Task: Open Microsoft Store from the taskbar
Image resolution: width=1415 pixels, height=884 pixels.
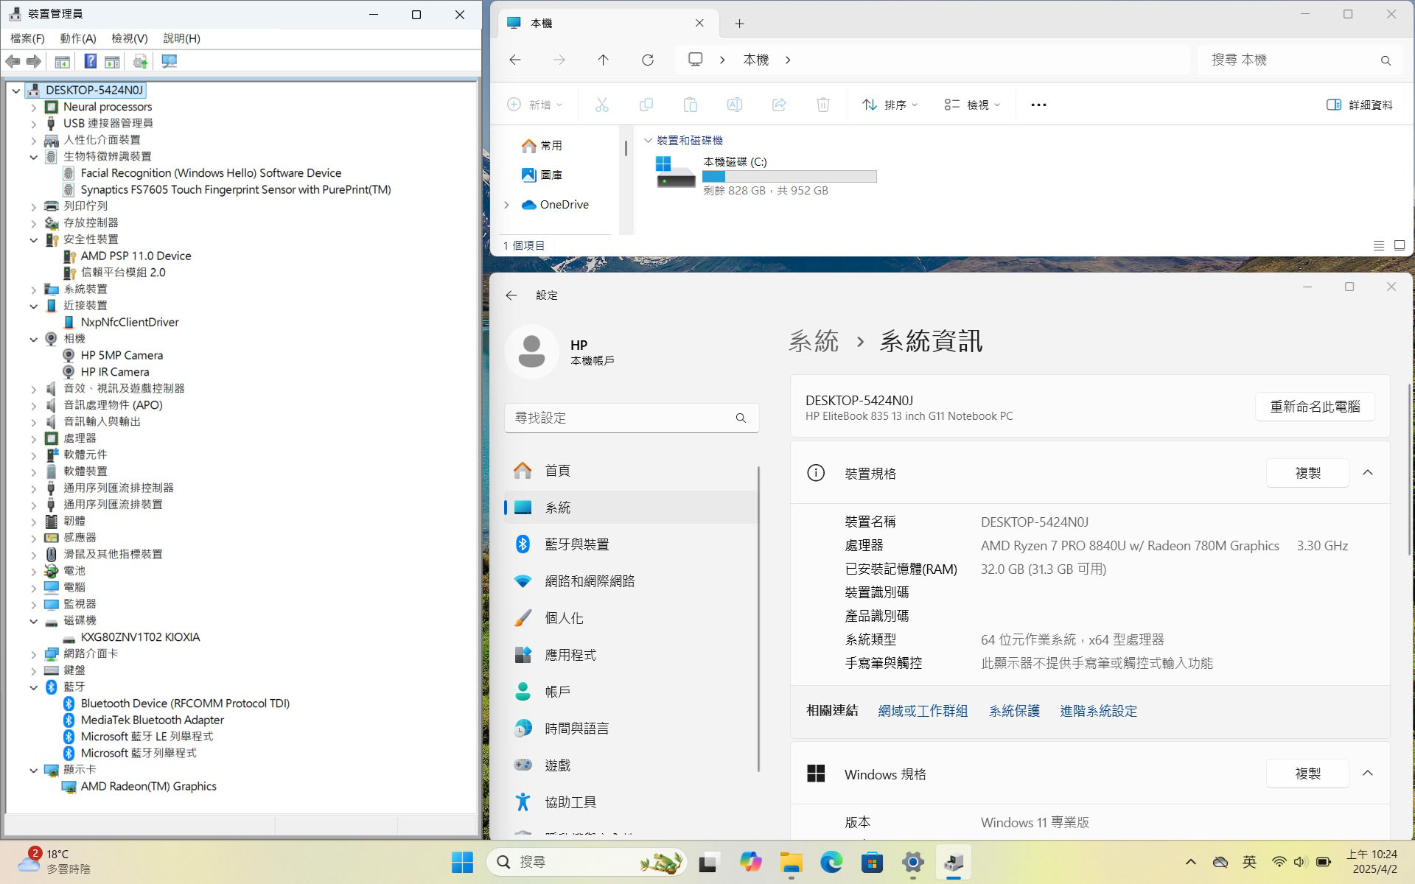Action: pos(872,862)
